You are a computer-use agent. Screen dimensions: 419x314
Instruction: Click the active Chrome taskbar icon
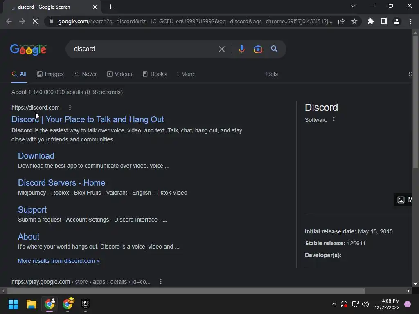pos(50,304)
